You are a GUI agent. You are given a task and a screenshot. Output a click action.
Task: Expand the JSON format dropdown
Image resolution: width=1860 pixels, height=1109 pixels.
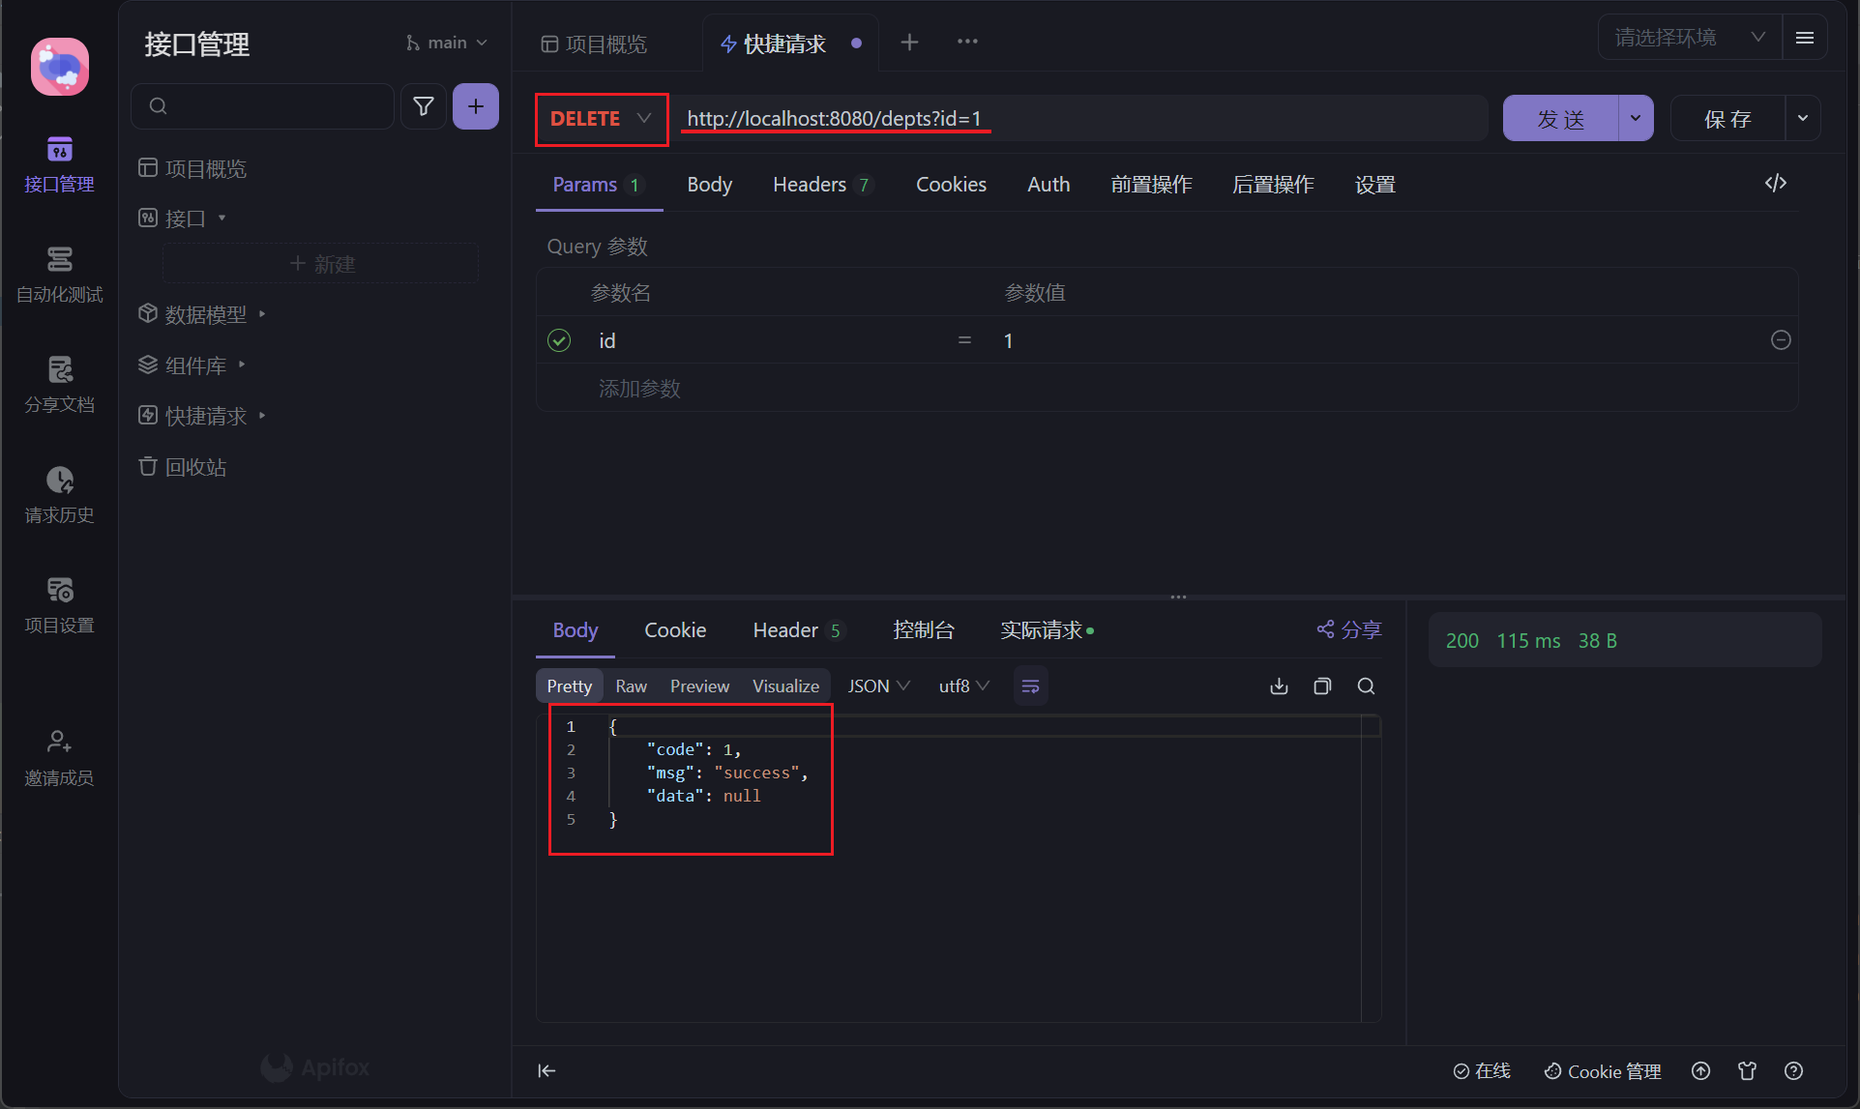[878, 686]
